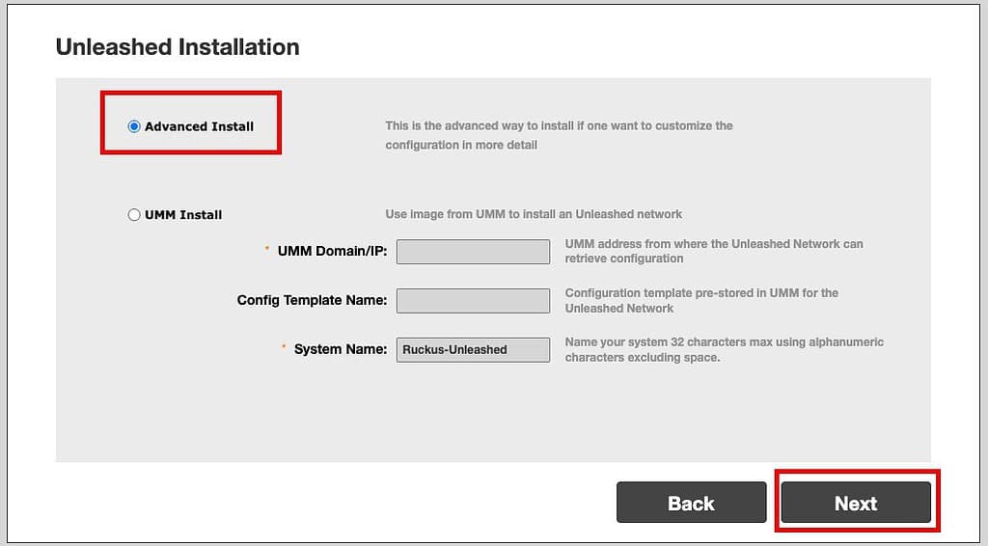The height and width of the screenshot is (546, 988).
Task: Click the UMM Domain/IP field label
Action: 332,251
